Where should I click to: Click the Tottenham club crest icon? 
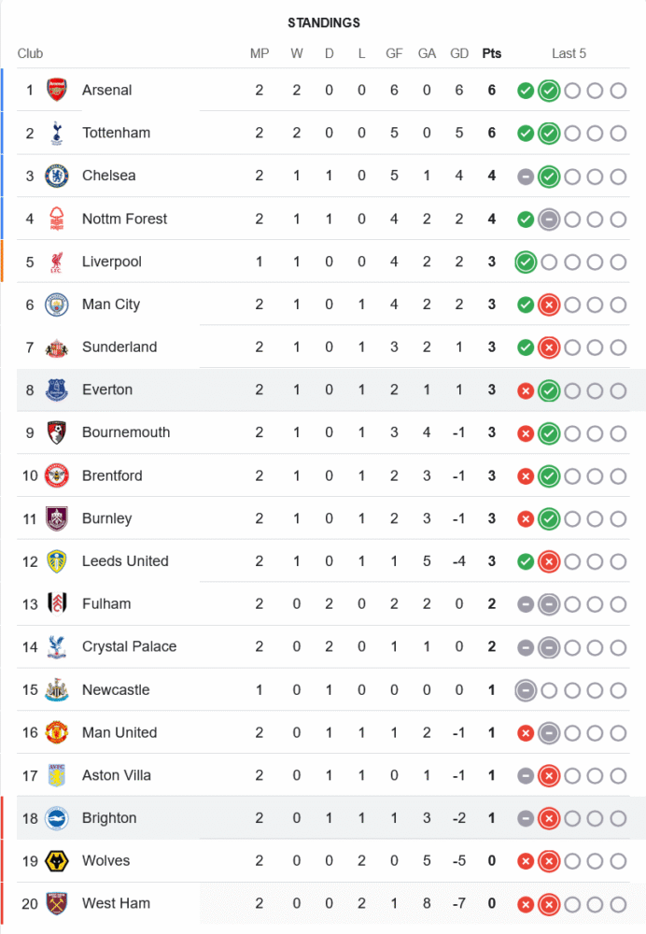tap(57, 134)
